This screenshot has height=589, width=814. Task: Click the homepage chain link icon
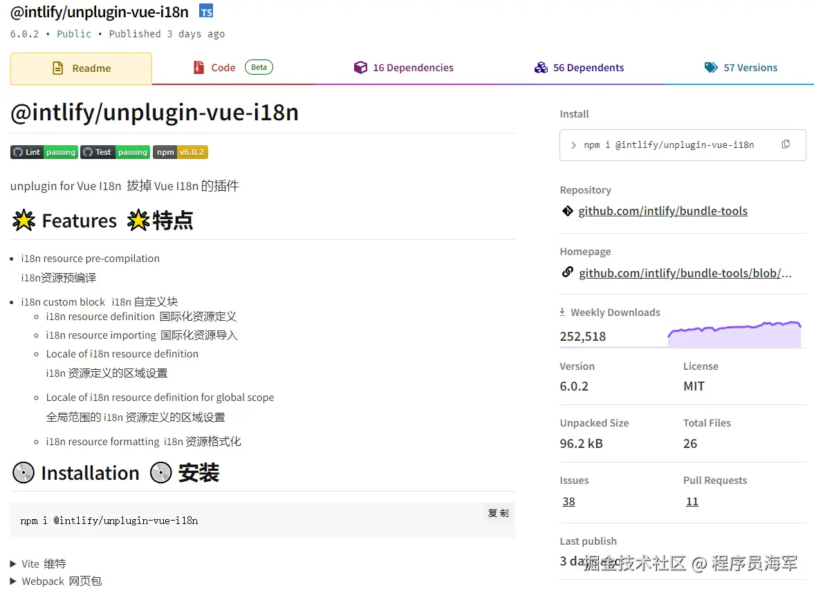[567, 272]
